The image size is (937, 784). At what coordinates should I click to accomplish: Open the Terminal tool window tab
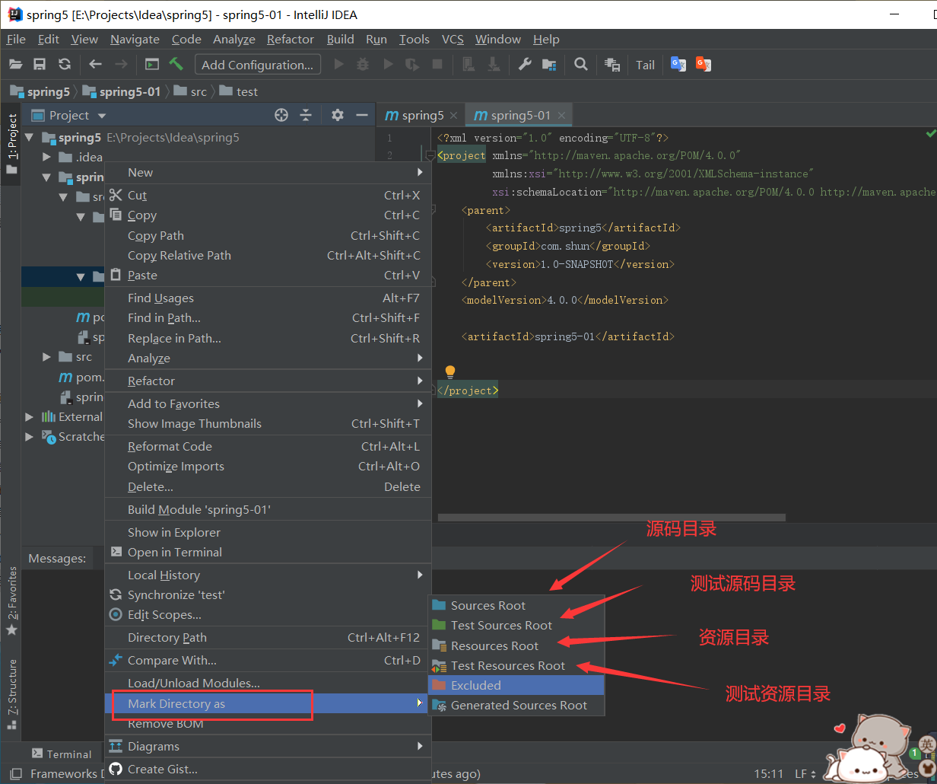point(62,754)
